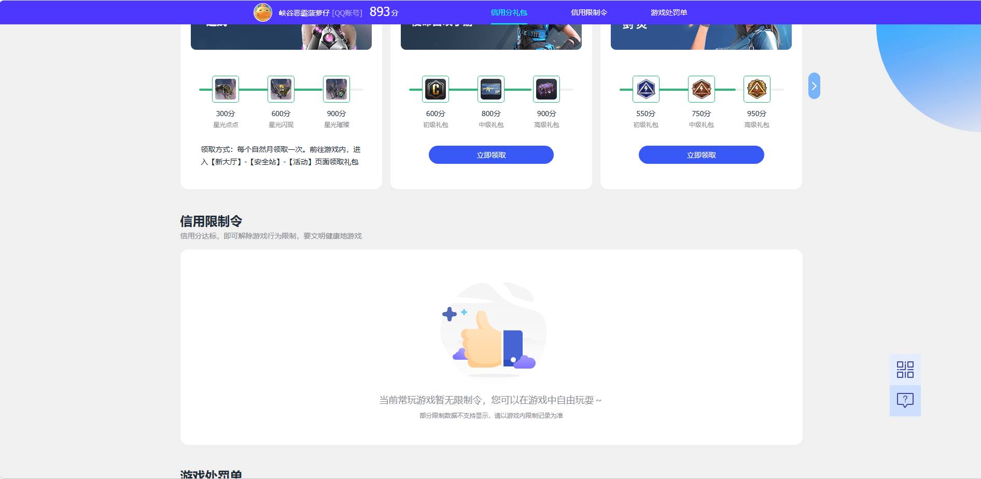Select the 750分 中级礼包 bronze badge icon
Screen dimensions: 981x479
coord(702,89)
